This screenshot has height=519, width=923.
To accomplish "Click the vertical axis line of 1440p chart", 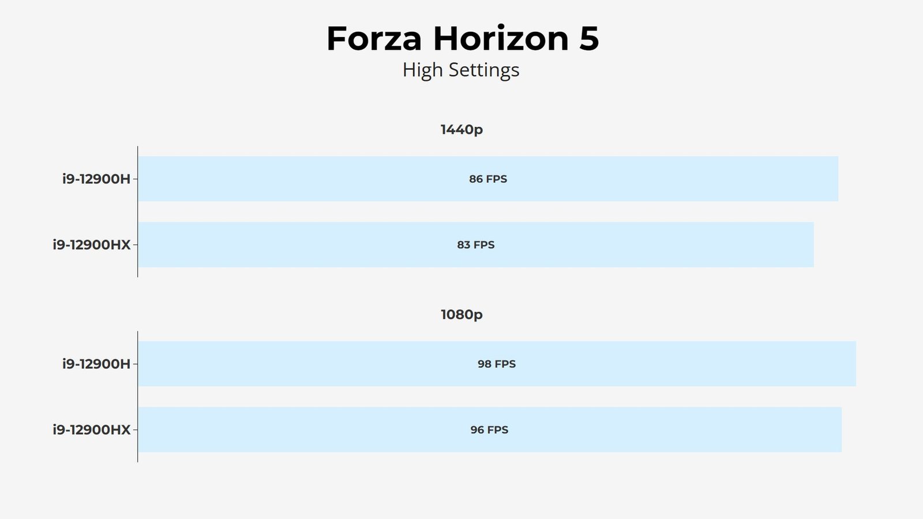I will (137, 212).
